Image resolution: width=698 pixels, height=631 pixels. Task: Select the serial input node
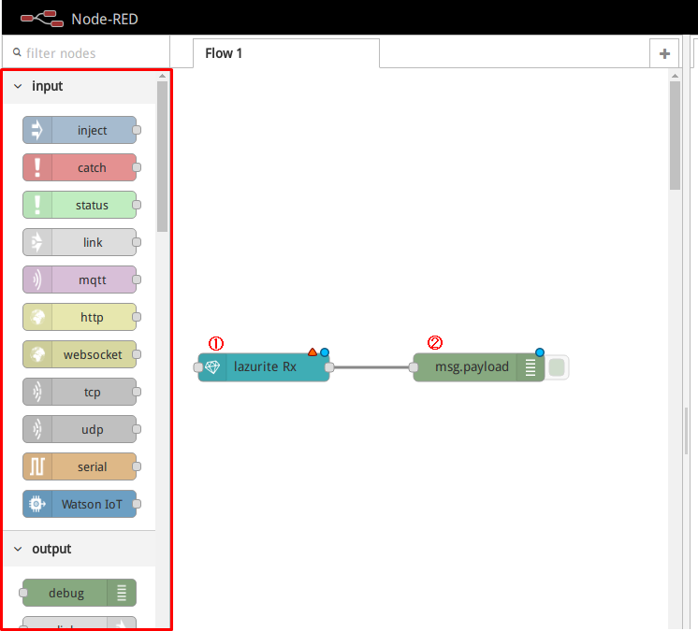[80, 466]
